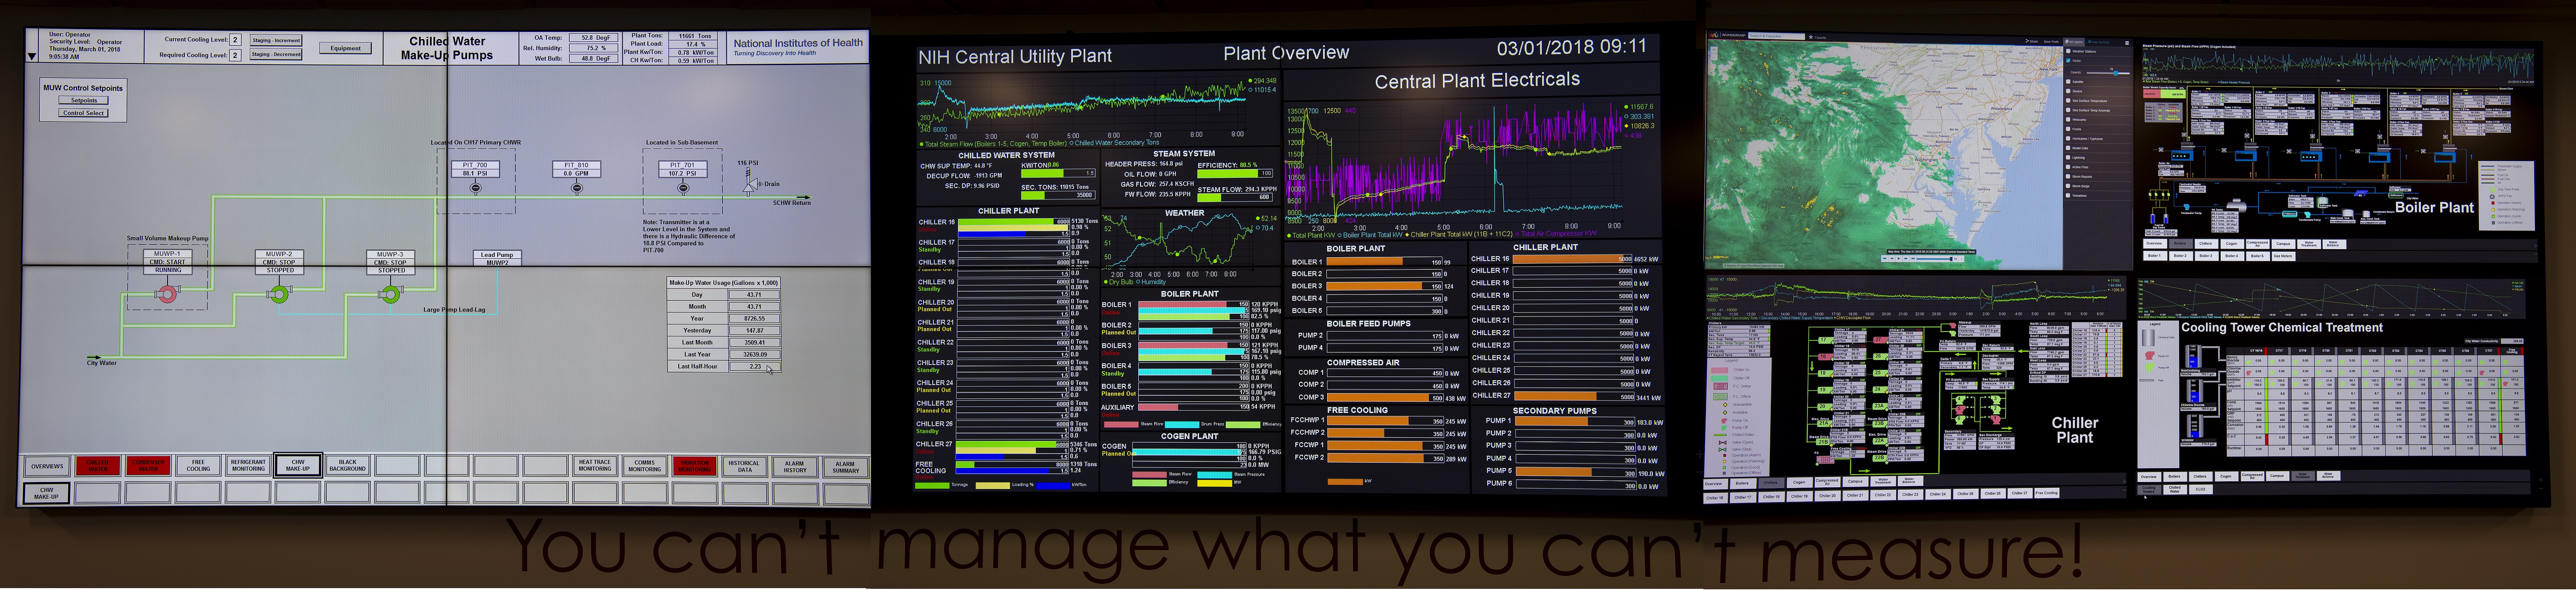Enable the Sea Surface Temperature checkbox

click(x=2068, y=101)
